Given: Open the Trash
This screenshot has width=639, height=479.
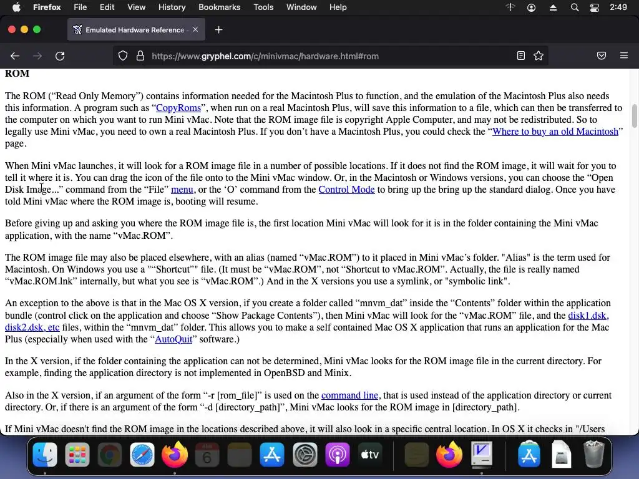Looking at the screenshot, I should (594, 454).
